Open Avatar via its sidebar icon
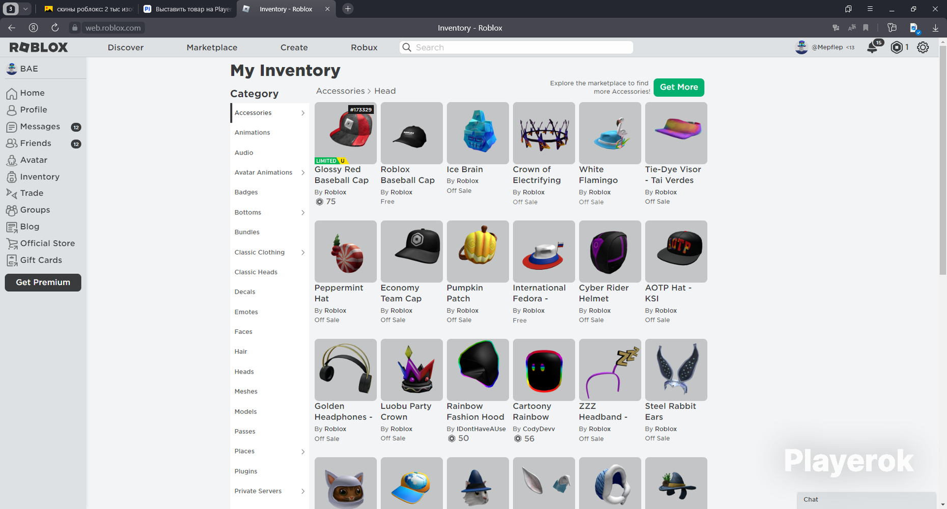The width and height of the screenshot is (947, 509). (12, 160)
